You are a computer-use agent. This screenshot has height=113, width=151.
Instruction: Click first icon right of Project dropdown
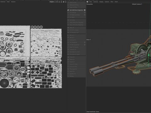59,2
